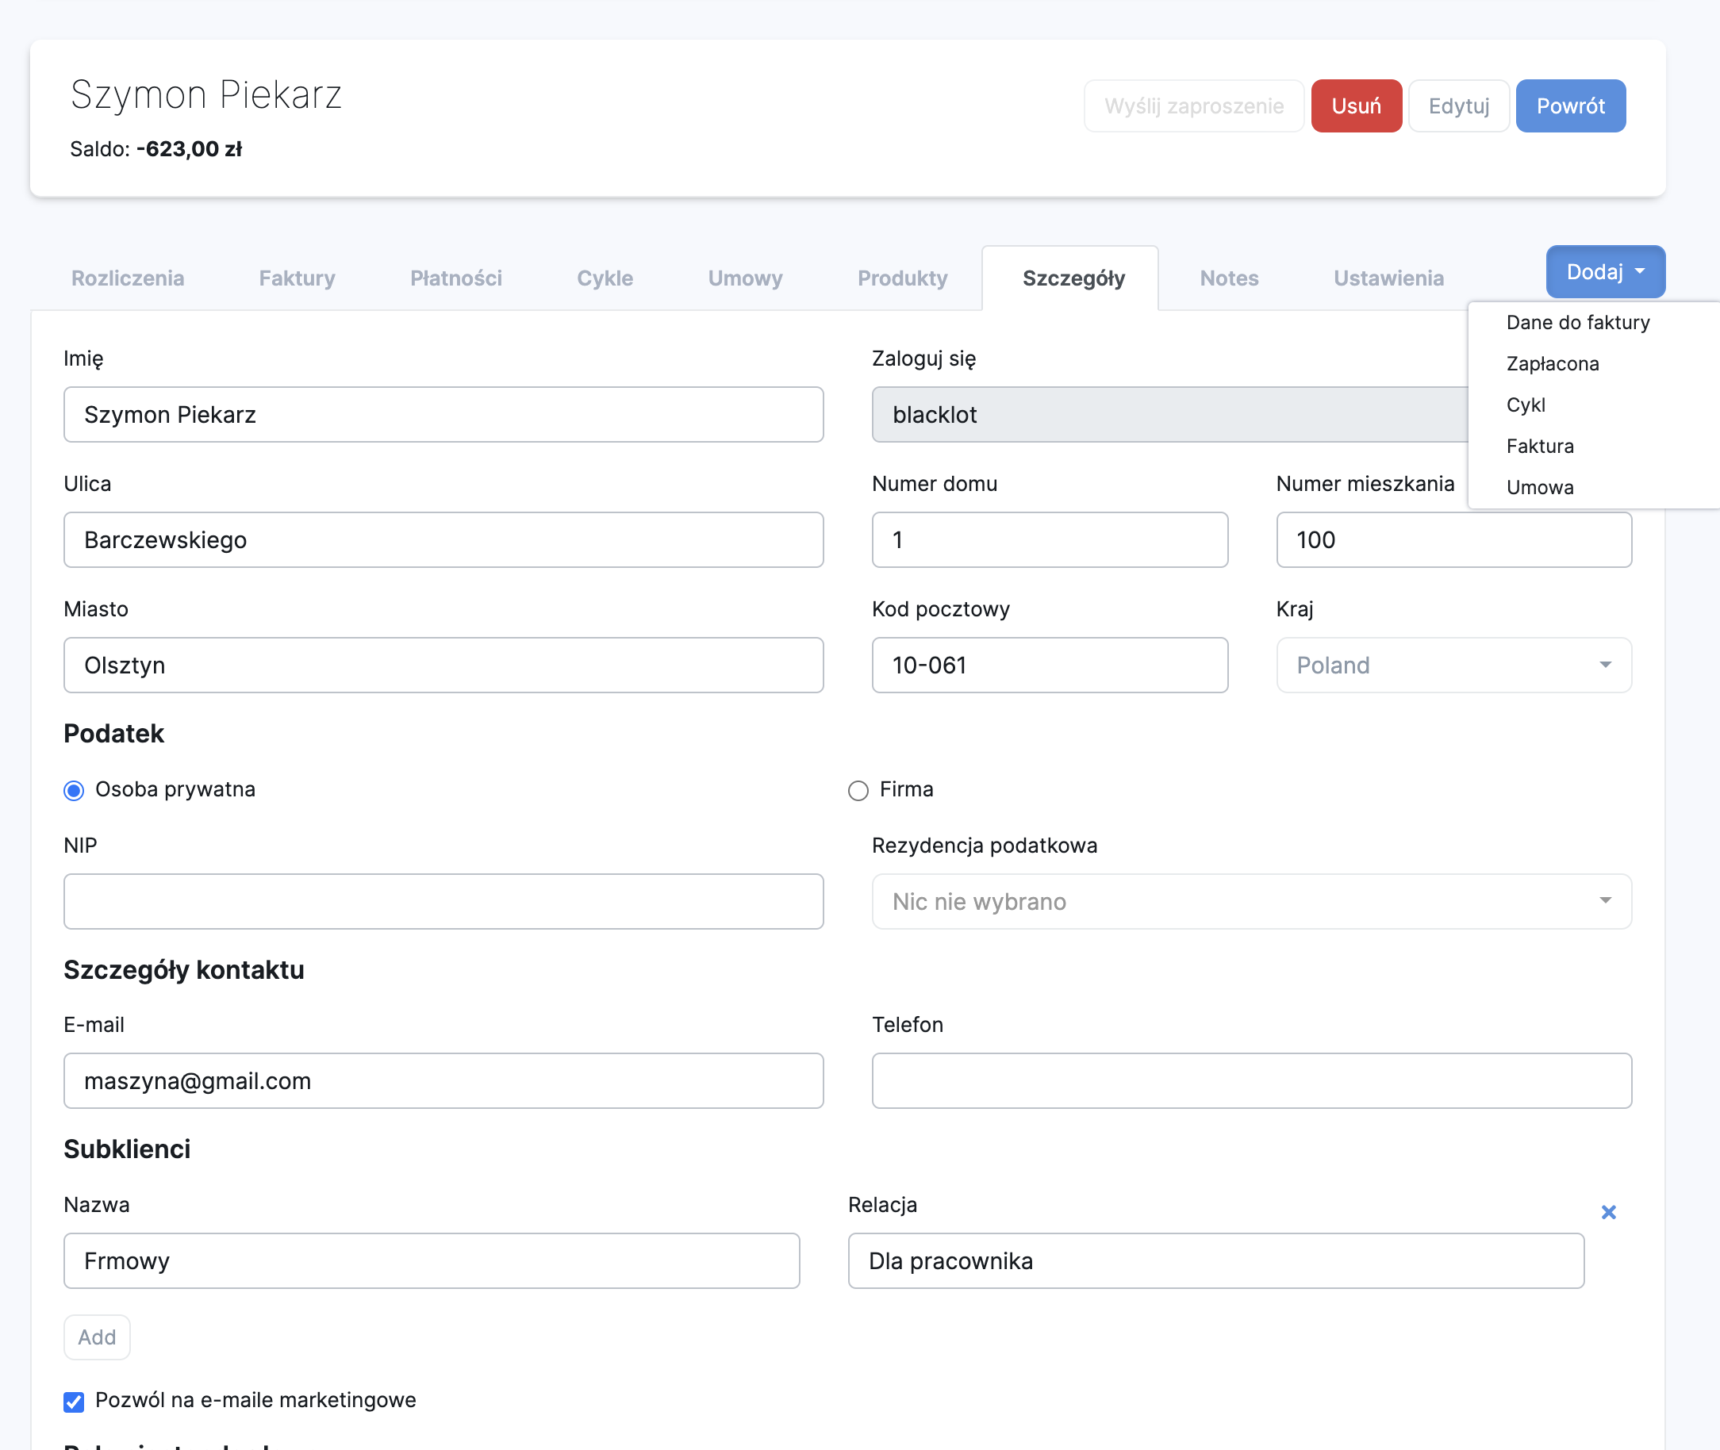Remove the Frmowy subclient with X icon
Viewport: 1720px width, 1450px height.
[1608, 1211]
